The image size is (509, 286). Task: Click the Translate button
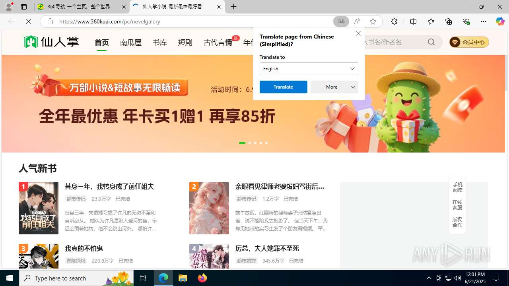click(x=284, y=87)
